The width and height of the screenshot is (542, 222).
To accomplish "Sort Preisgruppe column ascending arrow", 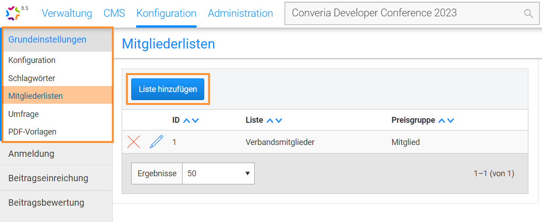I will (442, 121).
